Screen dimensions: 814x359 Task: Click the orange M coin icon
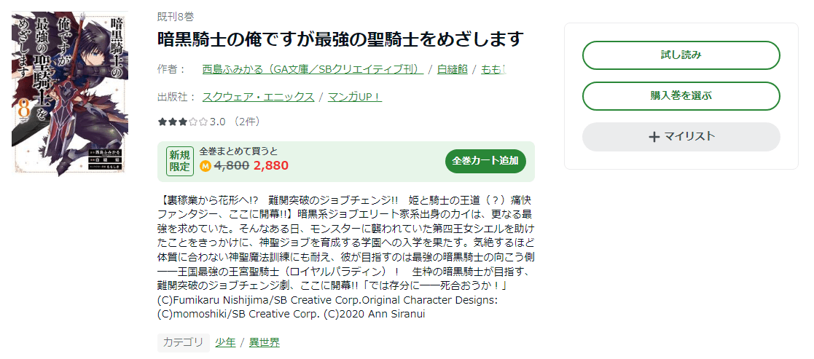tap(205, 166)
